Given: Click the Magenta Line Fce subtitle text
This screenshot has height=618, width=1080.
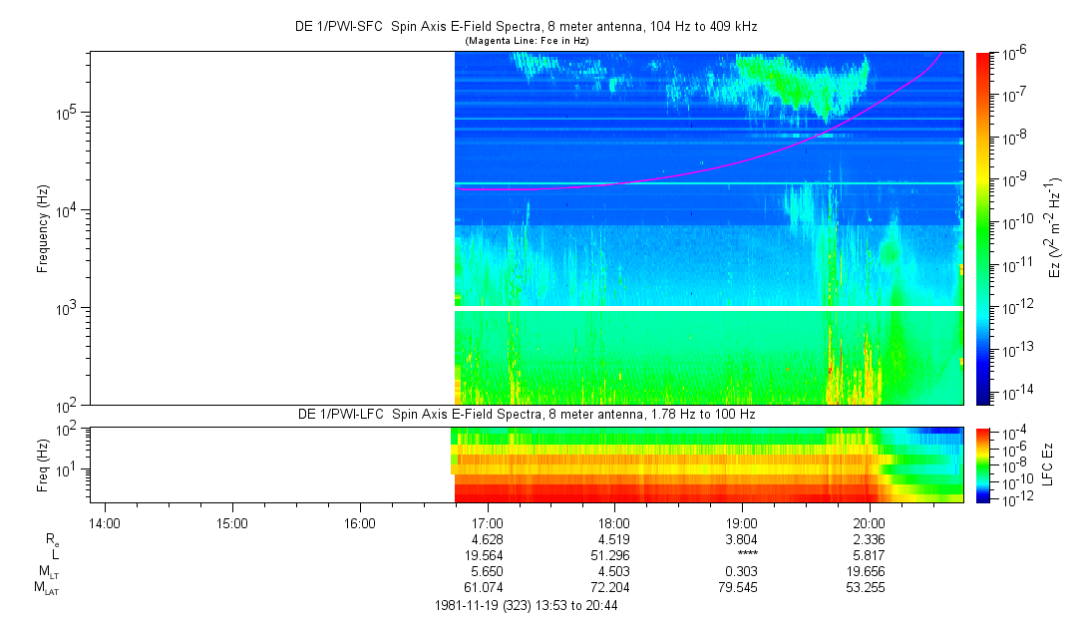Looking at the screenshot, I should coord(527,40).
